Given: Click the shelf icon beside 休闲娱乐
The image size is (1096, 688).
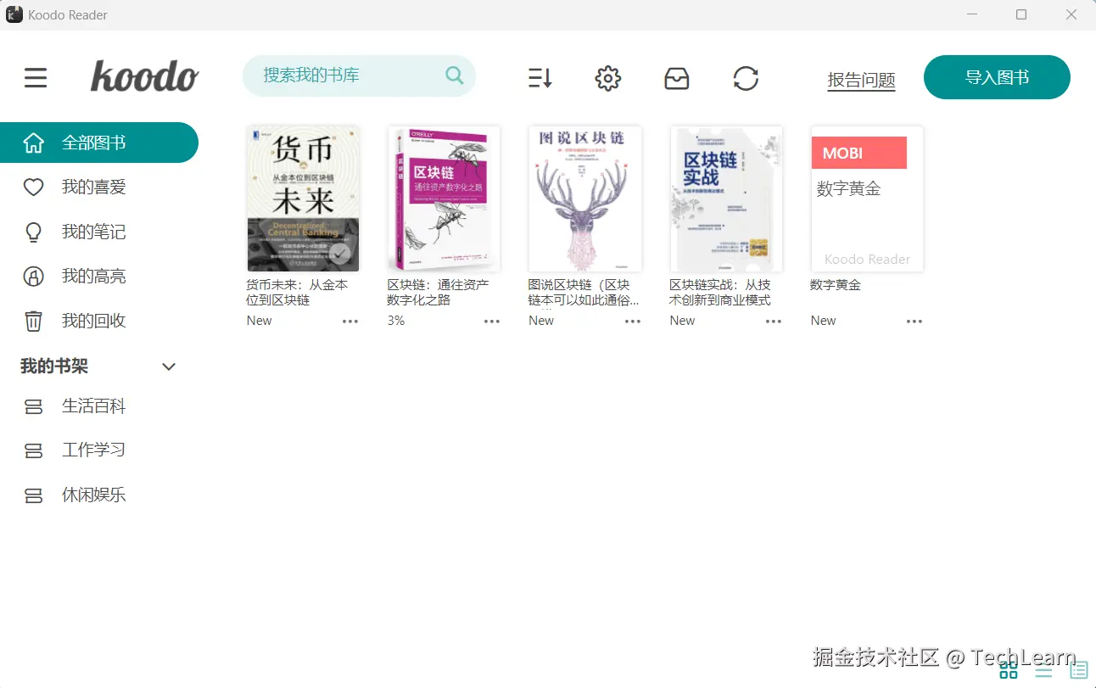Looking at the screenshot, I should point(33,495).
